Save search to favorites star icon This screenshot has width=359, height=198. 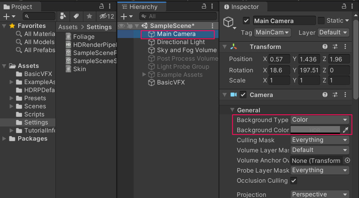click(89, 16)
